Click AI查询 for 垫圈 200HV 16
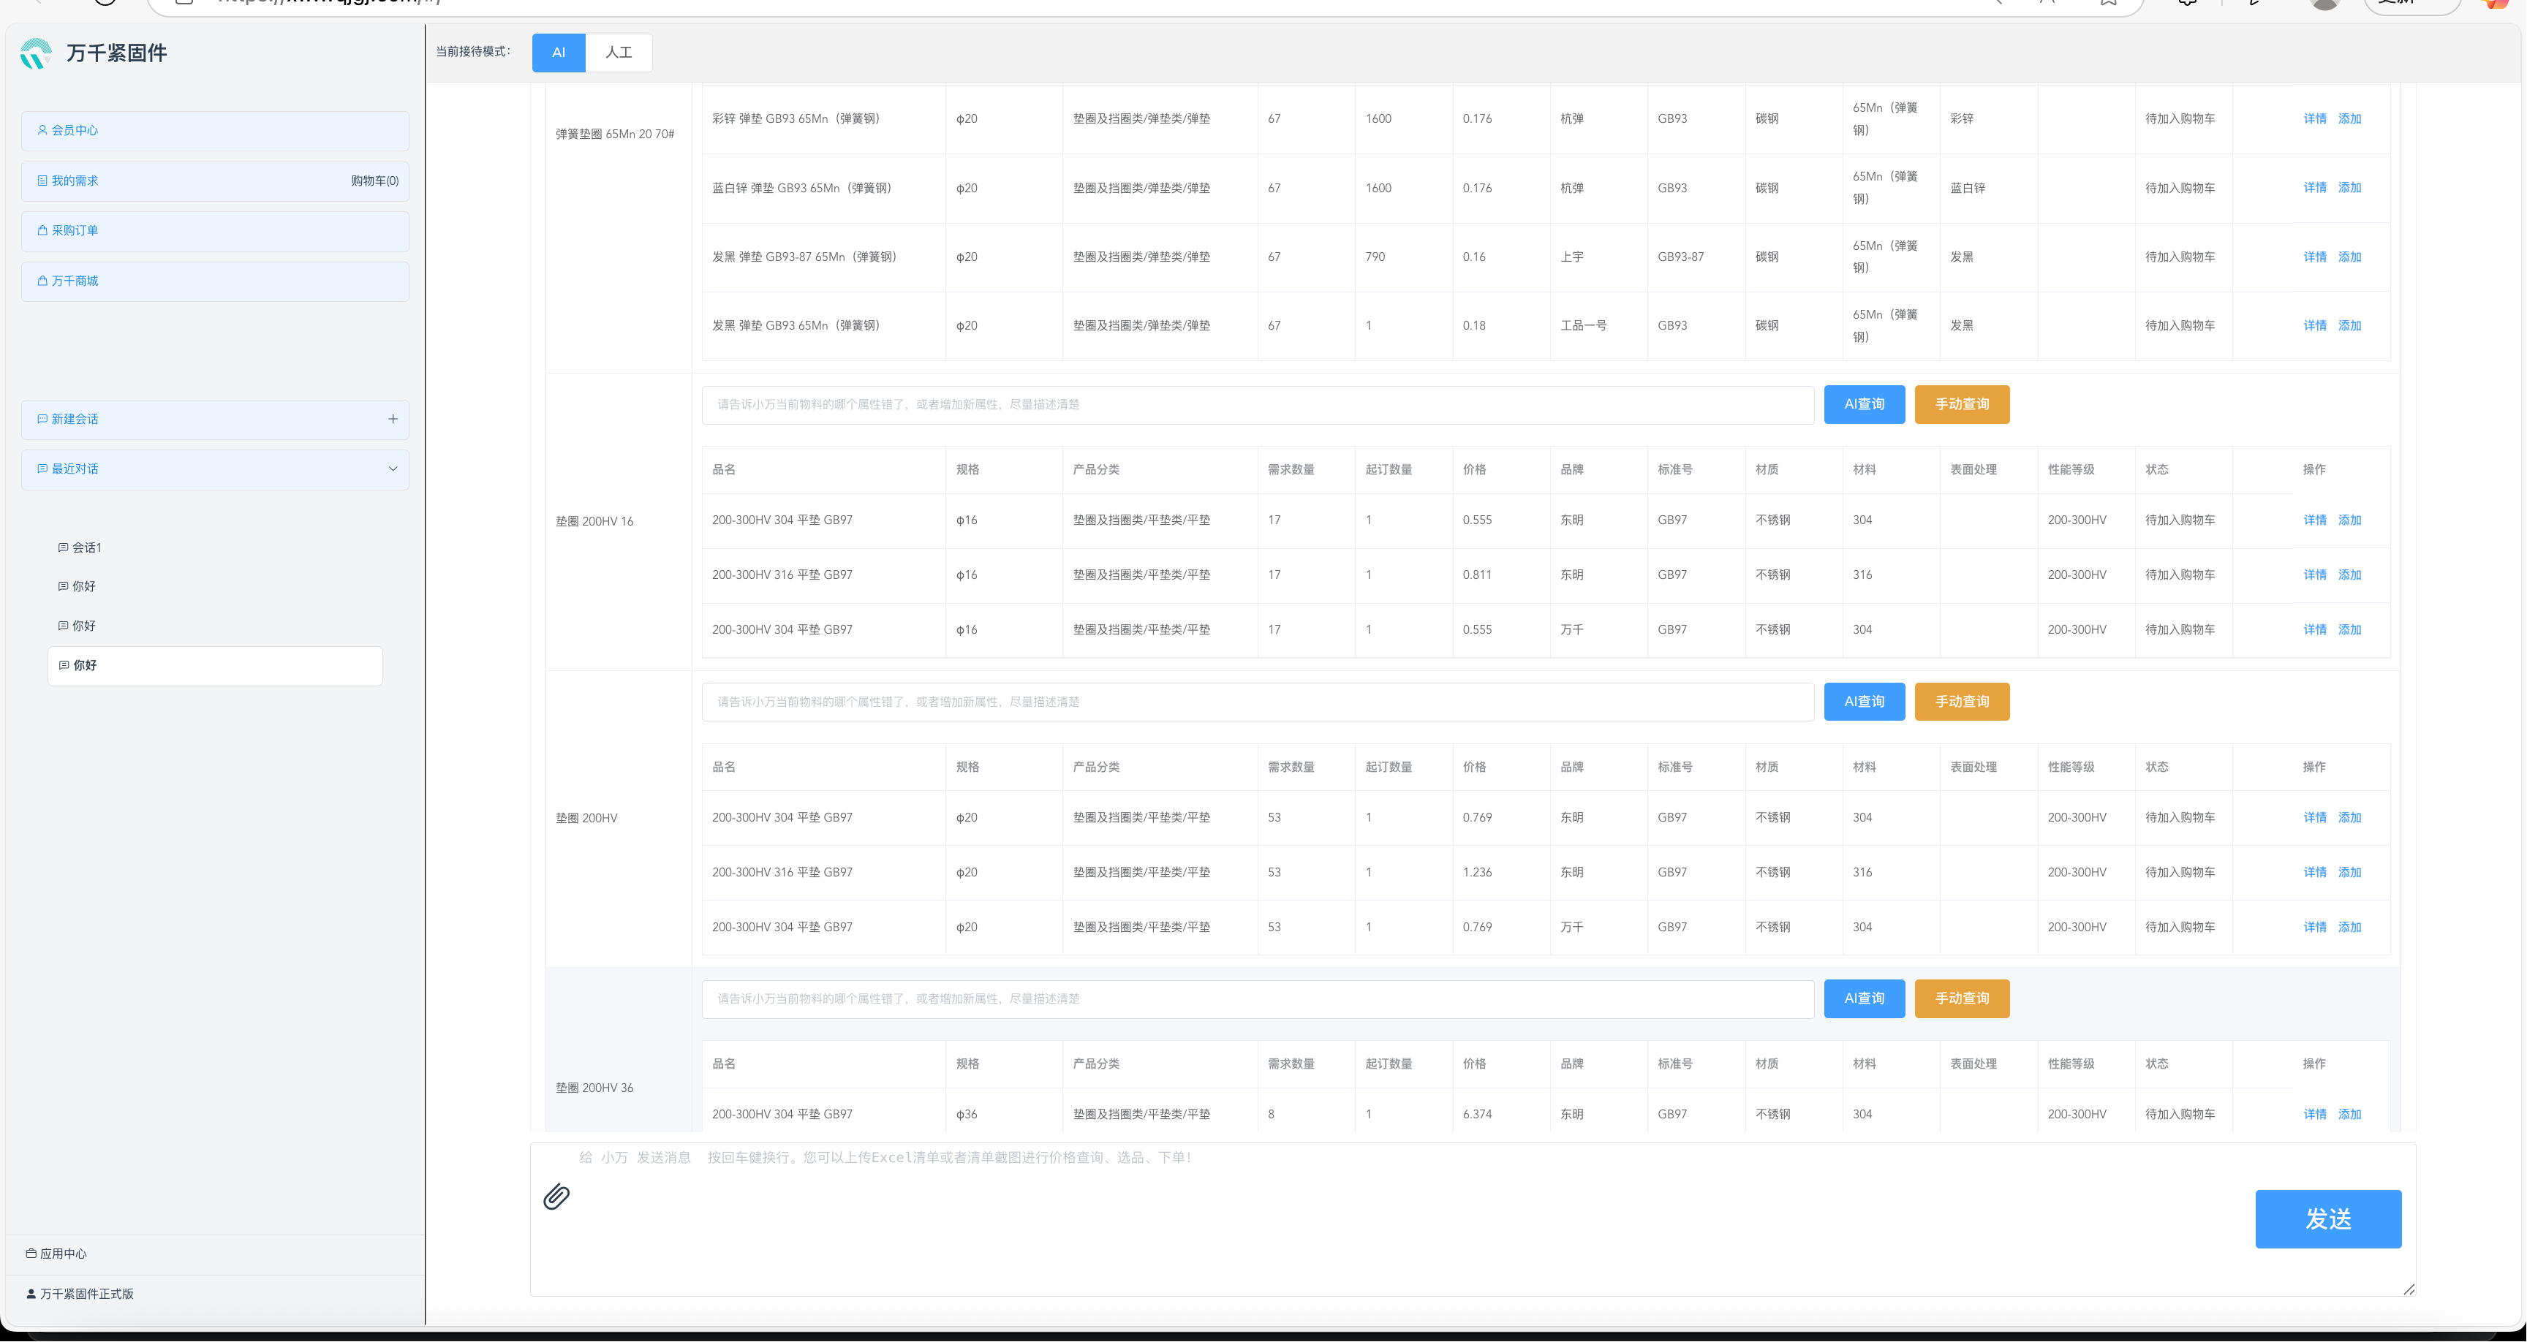This screenshot has height=1342, width=2527. (x=1864, y=404)
